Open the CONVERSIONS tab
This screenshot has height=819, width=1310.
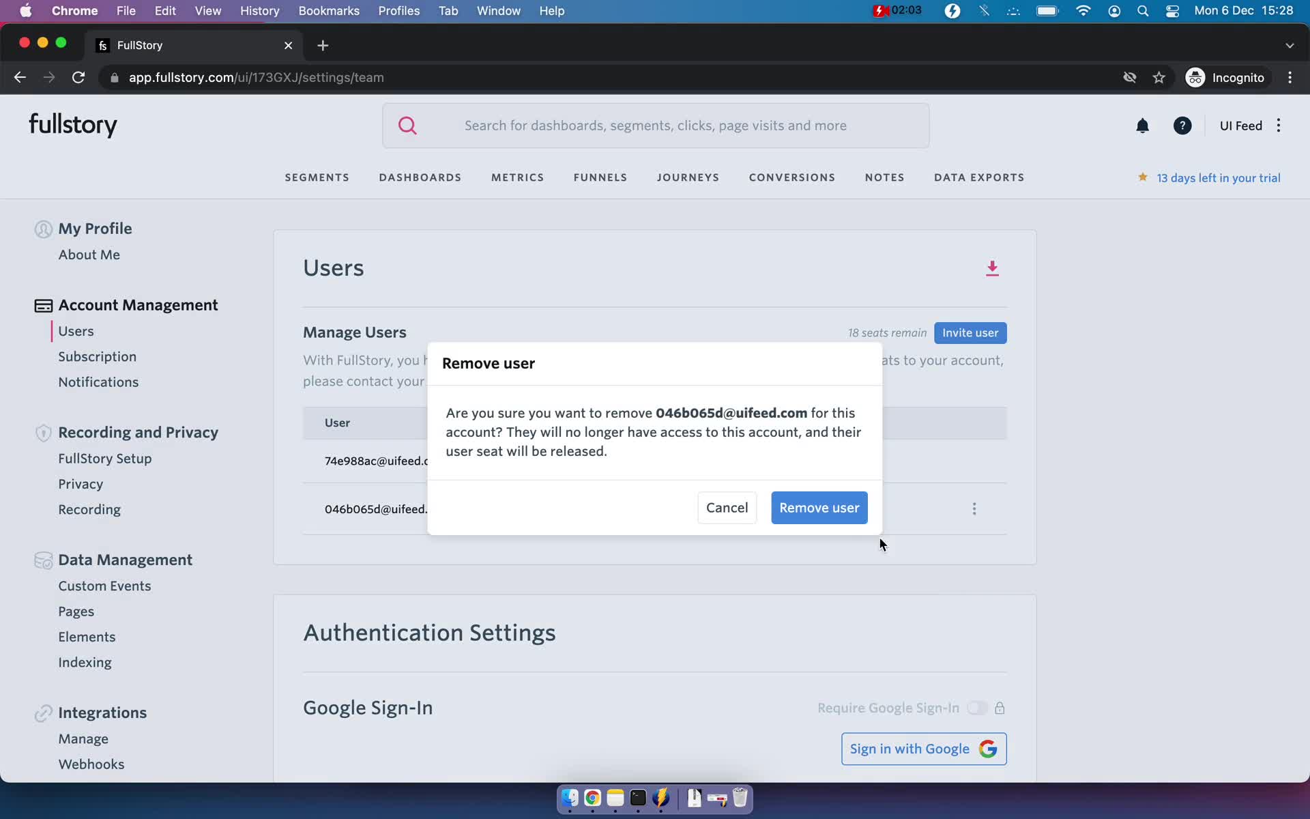[x=791, y=177]
